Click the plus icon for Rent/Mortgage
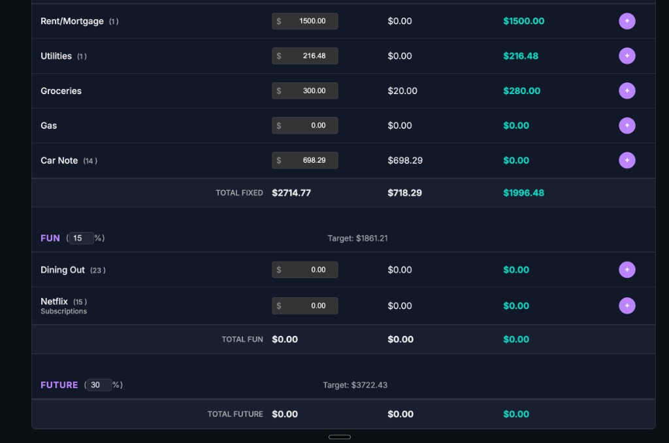This screenshot has width=669, height=443. 627,21
